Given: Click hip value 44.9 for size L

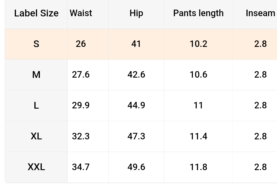Looking at the screenshot, I should pyautogui.click(x=136, y=106).
